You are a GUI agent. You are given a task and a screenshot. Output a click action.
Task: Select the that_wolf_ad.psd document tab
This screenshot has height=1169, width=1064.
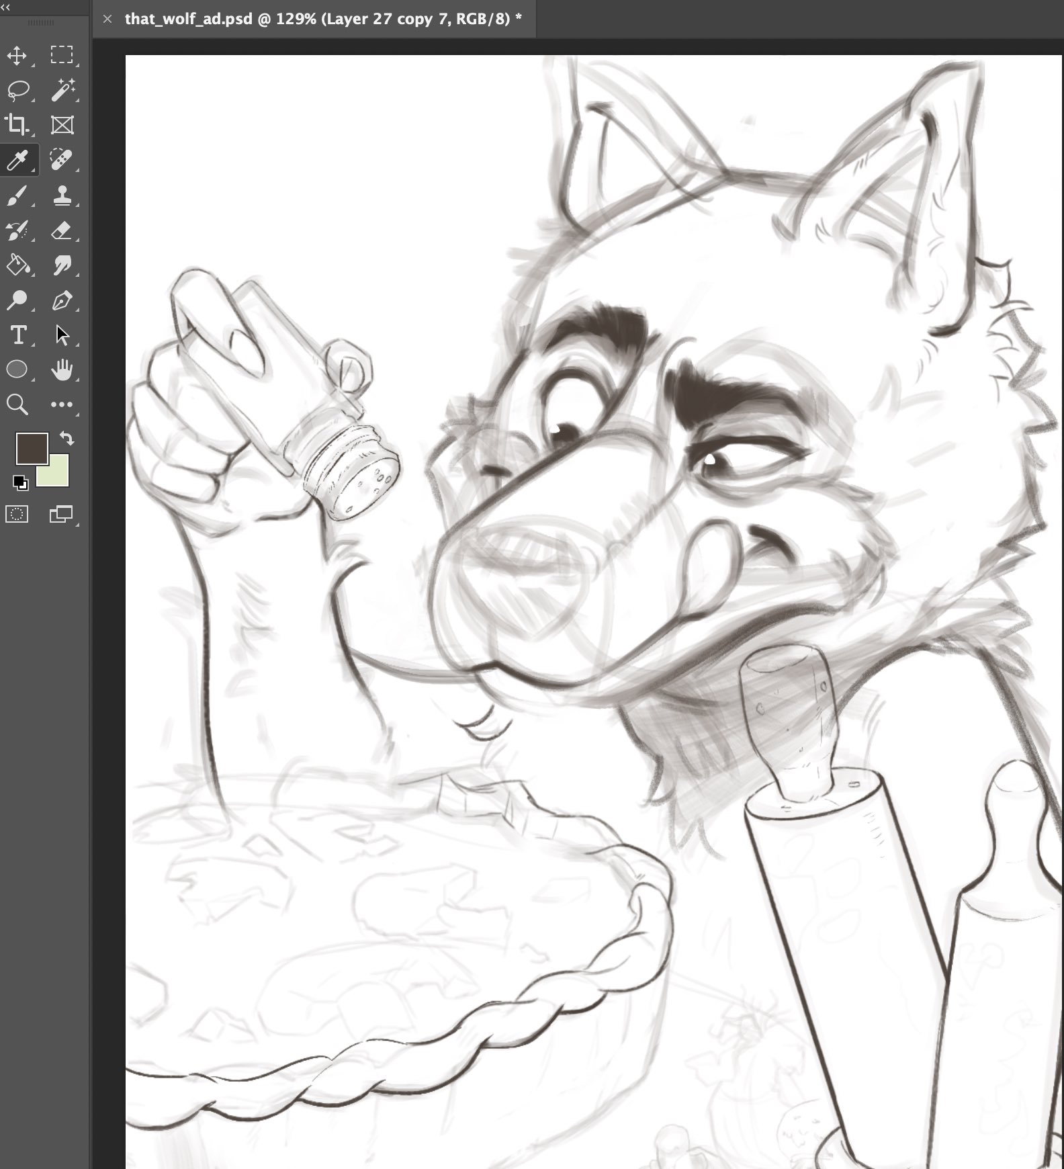tap(322, 19)
